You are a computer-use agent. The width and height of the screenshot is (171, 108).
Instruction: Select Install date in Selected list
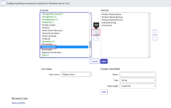tap(107, 25)
